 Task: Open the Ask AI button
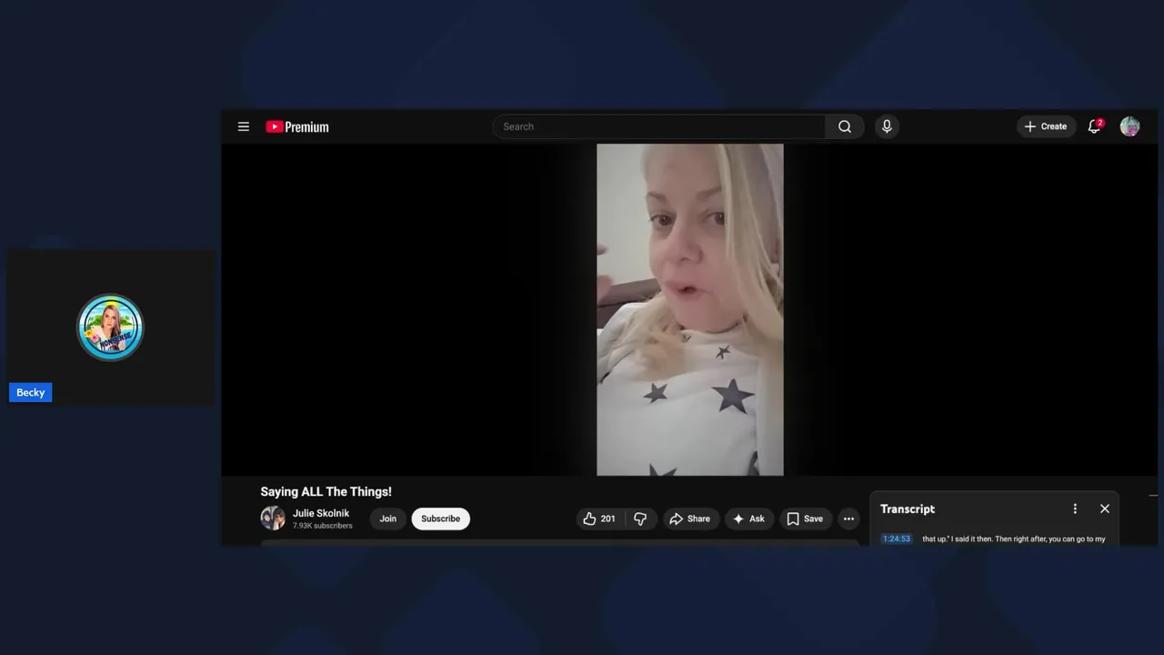748,519
